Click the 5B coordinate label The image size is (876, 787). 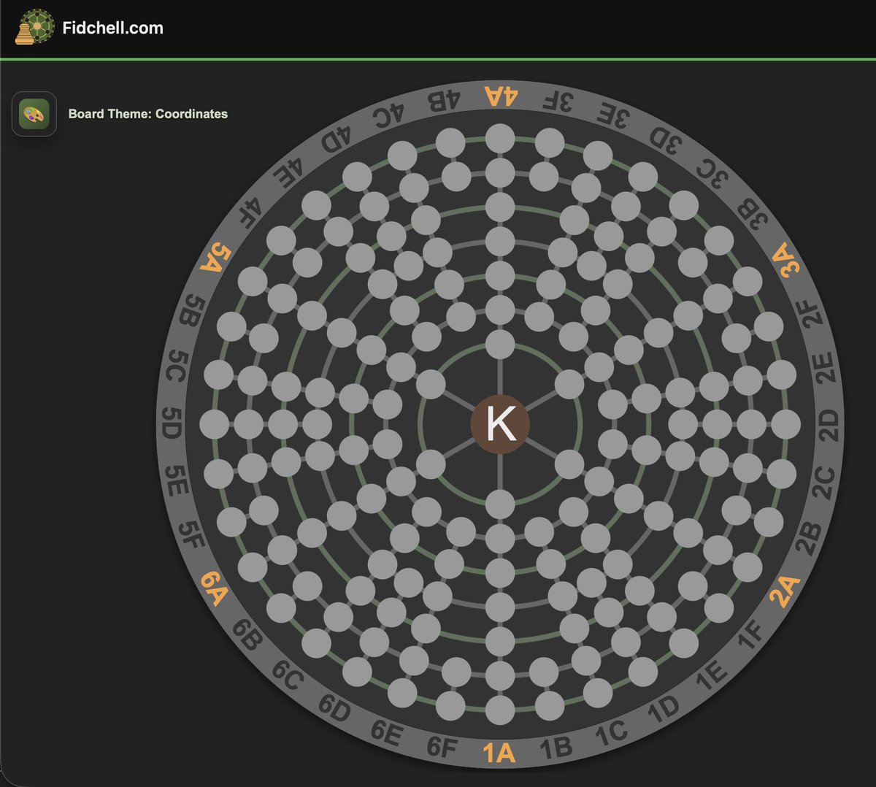pyautogui.click(x=191, y=310)
